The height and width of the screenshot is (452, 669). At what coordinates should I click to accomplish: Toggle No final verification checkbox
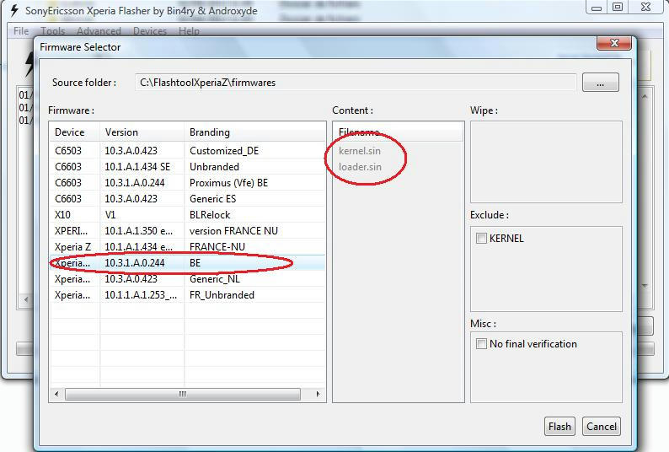click(x=481, y=343)
